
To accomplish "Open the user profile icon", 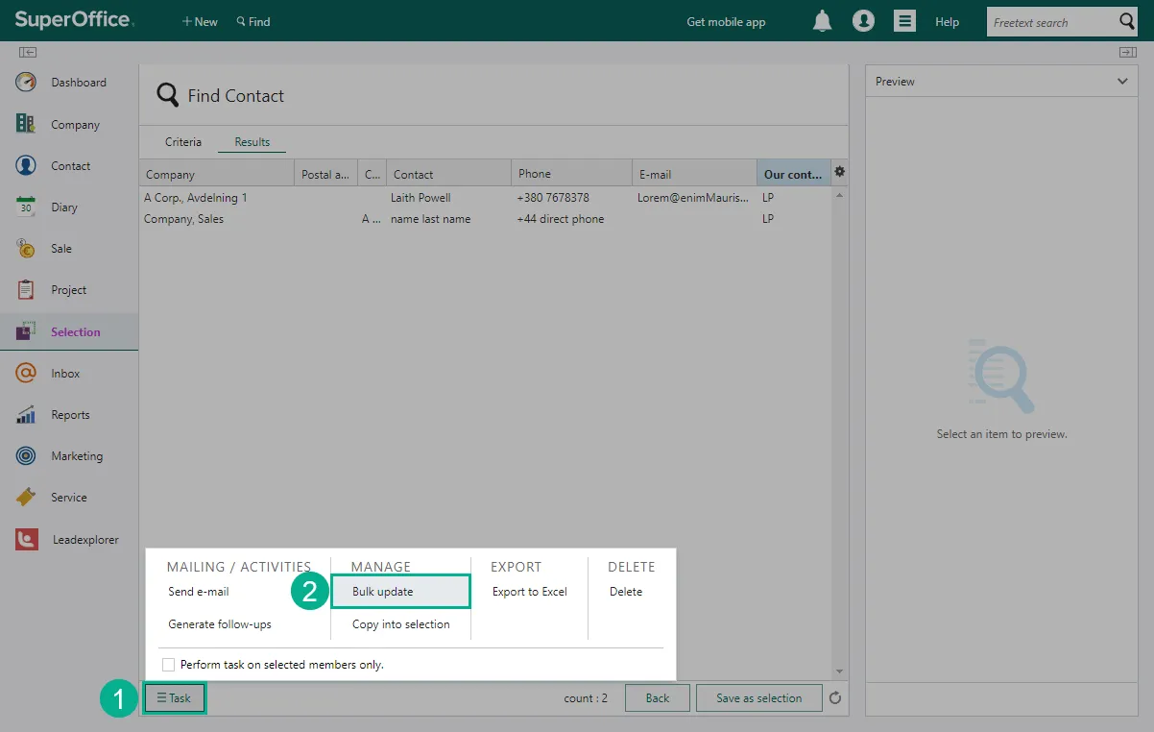I will 863,21.
